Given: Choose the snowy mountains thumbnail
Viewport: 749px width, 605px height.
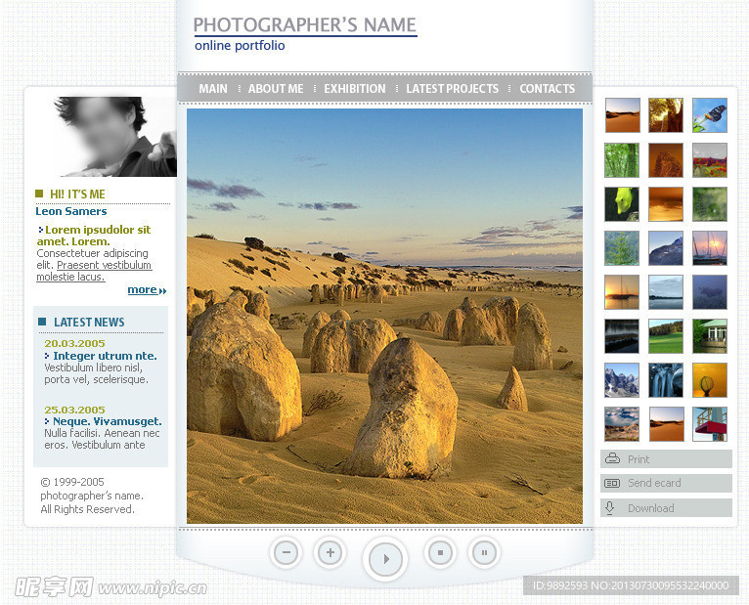Looking at the screenshot, I should click(622, 380).
